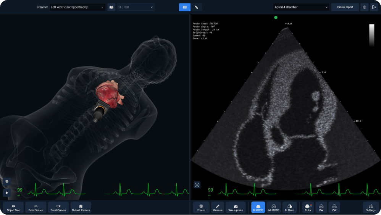Toggle the Fixed Sensor option
Screen dimensions: 381x215
click(x=36, y=207)
